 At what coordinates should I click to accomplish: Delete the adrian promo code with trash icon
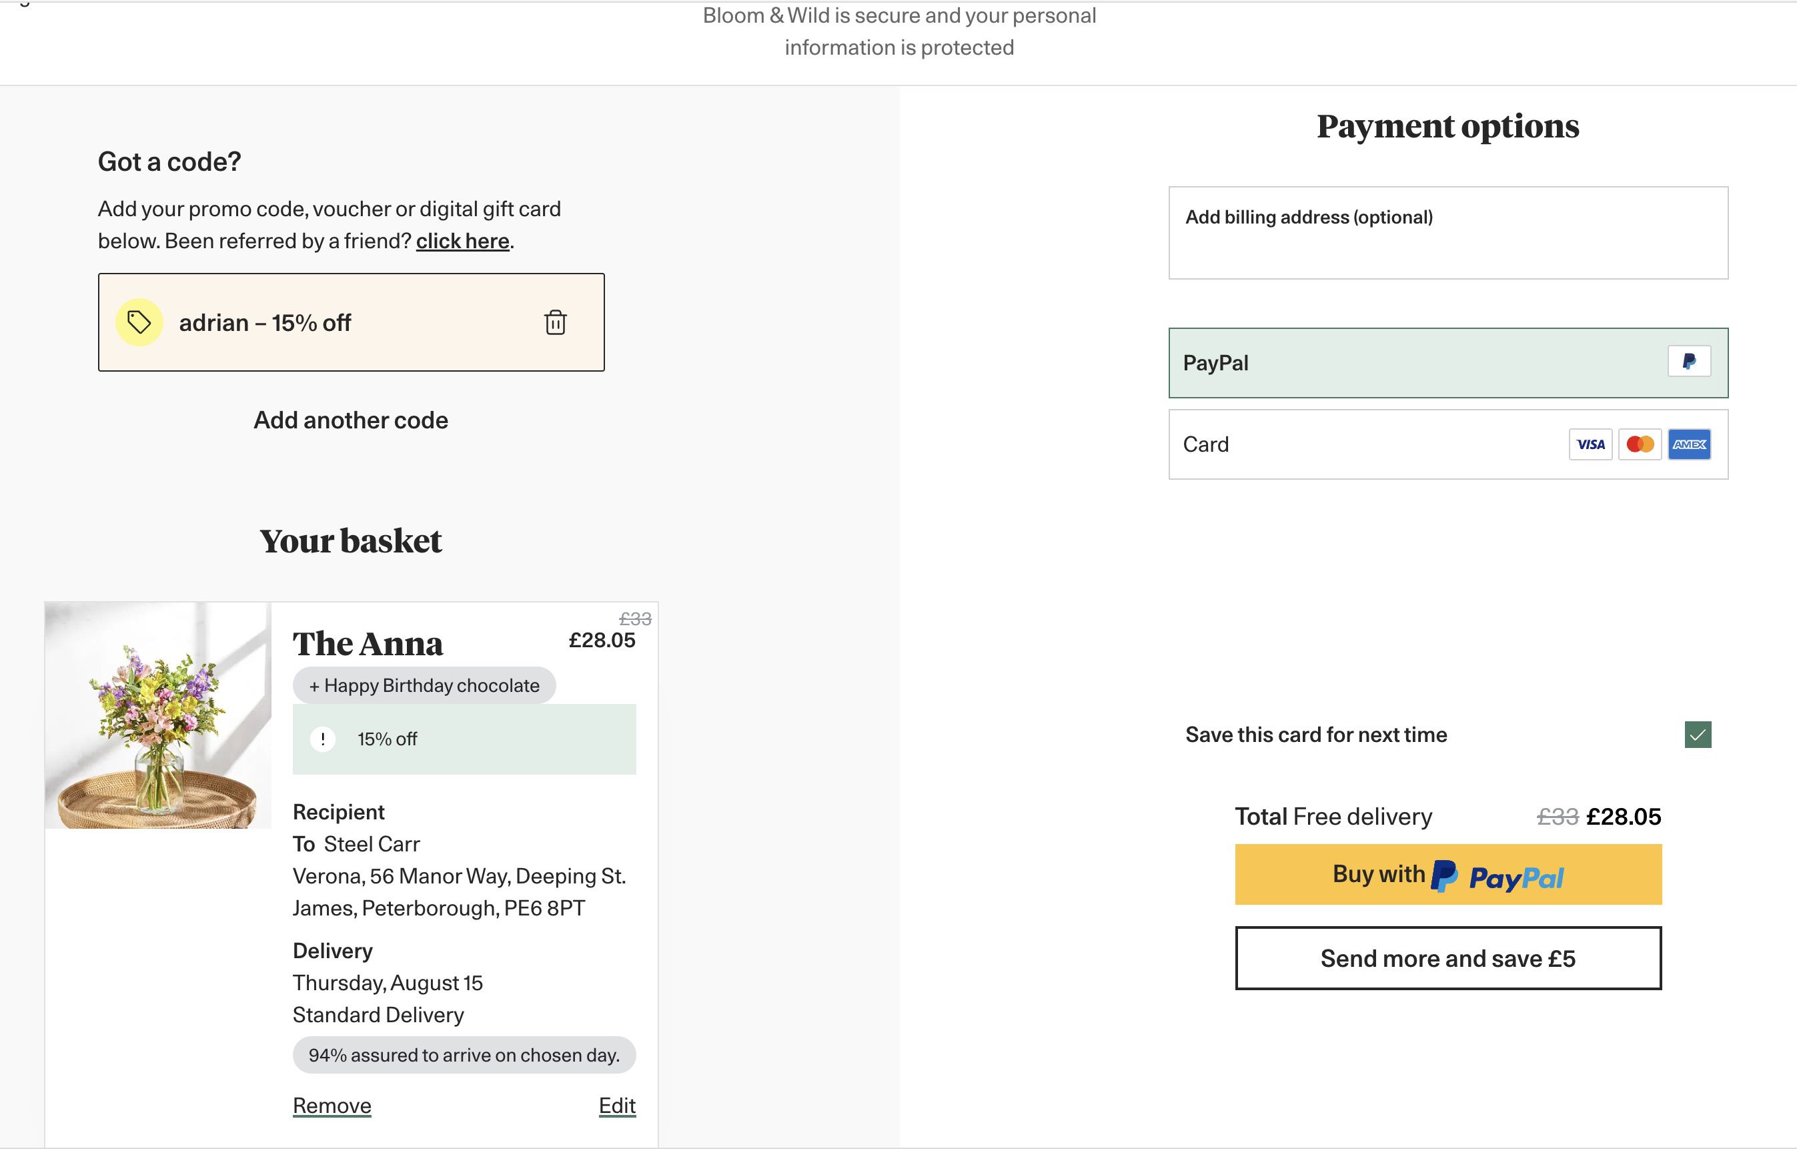555,322
